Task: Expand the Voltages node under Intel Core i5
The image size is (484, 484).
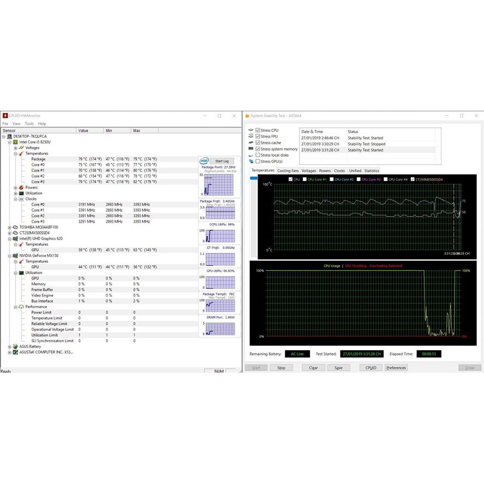Action: pyautogui.click(x=15, y=148)
